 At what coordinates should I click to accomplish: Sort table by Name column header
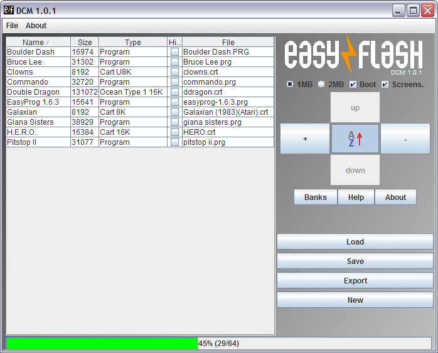pos(38,42)
